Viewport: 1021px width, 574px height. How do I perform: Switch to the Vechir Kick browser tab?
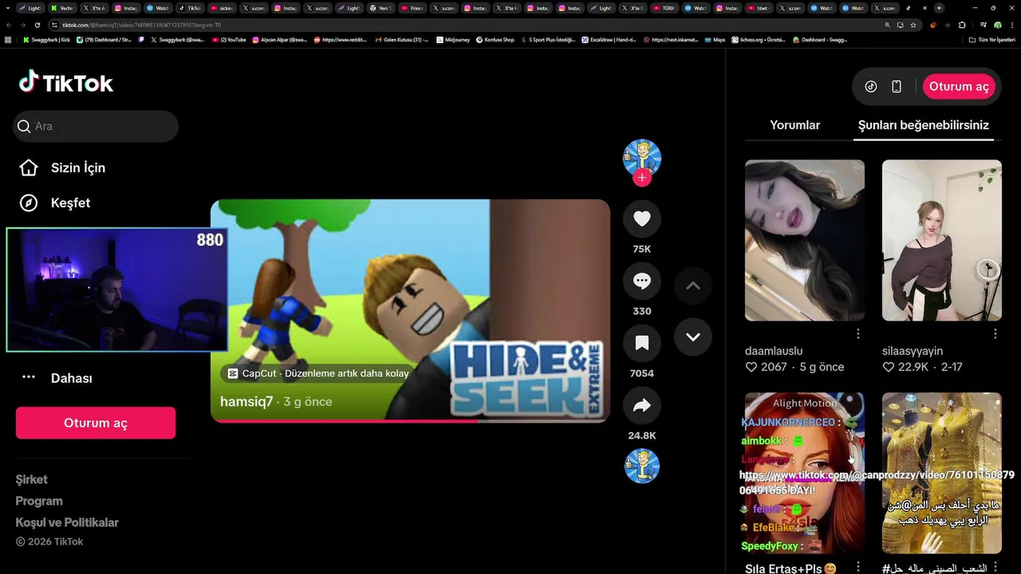pos(62,8)
